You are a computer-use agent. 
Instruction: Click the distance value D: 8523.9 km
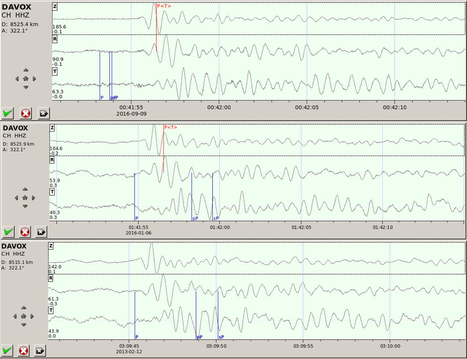point(19,144)
